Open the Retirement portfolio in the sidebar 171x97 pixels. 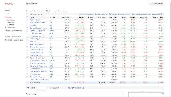click(x=10, y=22)
